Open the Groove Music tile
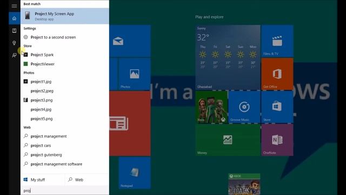The width and height of the screenshot is (346, 195). (244, 107)
